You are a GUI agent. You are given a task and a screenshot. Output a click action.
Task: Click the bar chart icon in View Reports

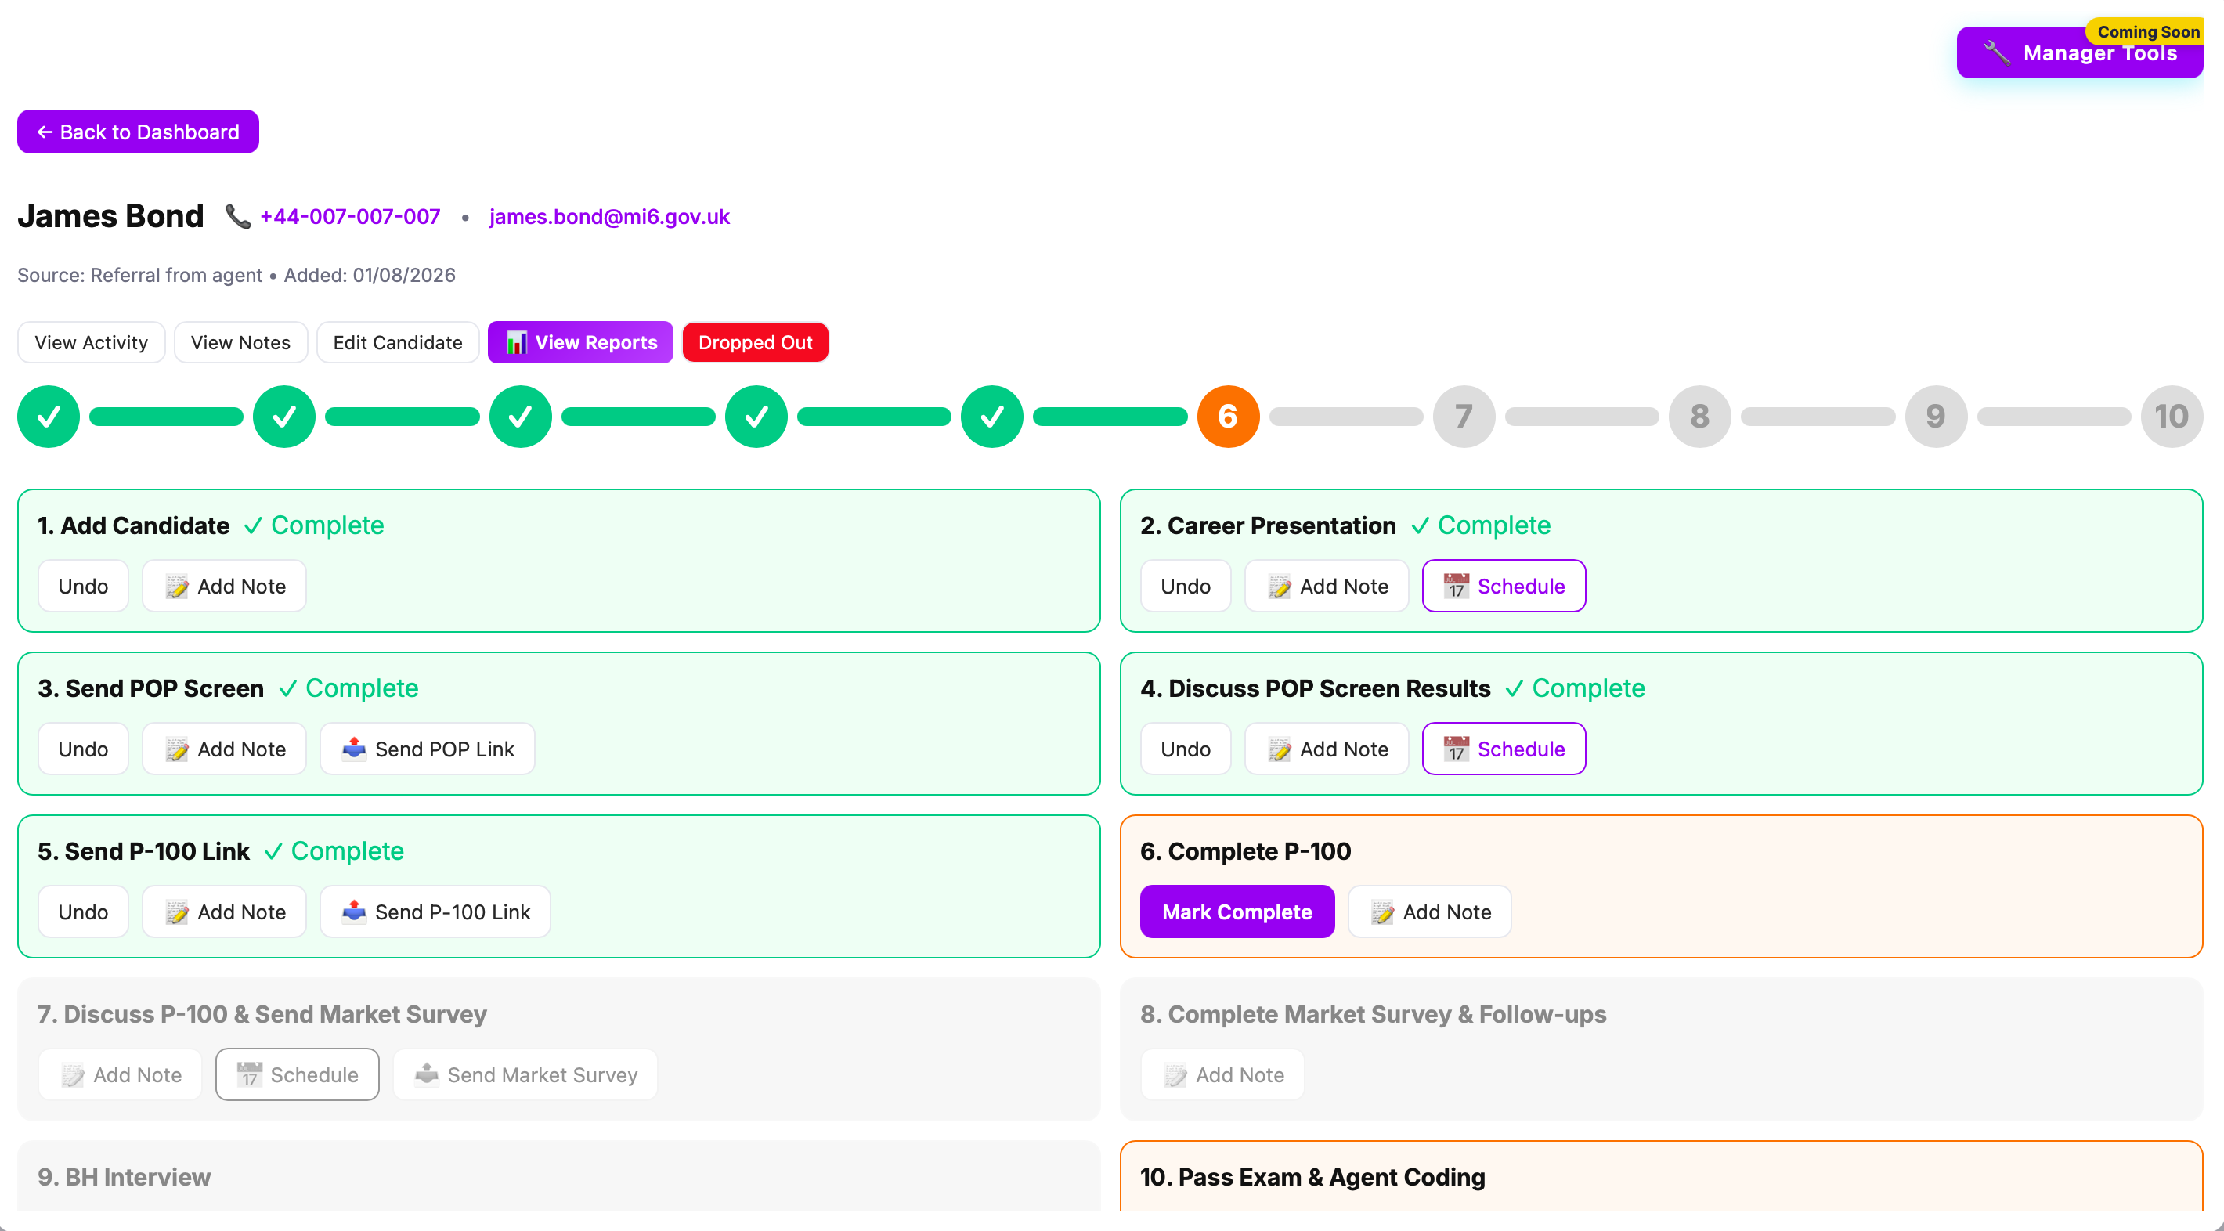[x=516, y=342]
